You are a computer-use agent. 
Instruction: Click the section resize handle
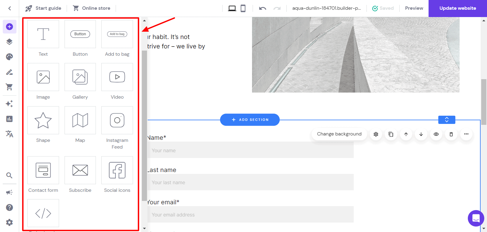(447, 120)
